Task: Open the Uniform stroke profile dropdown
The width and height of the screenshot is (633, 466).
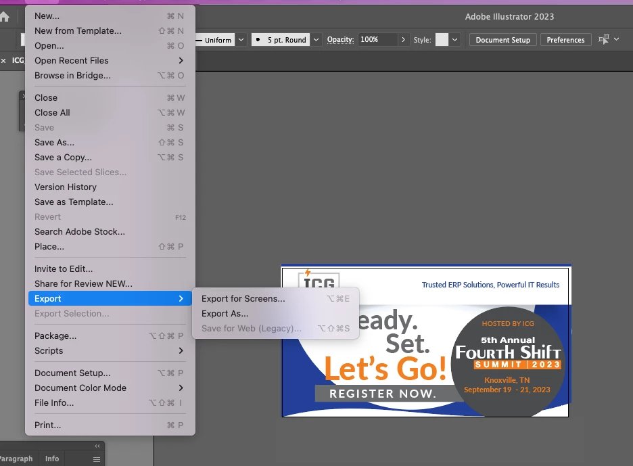Action: (241, 40)
